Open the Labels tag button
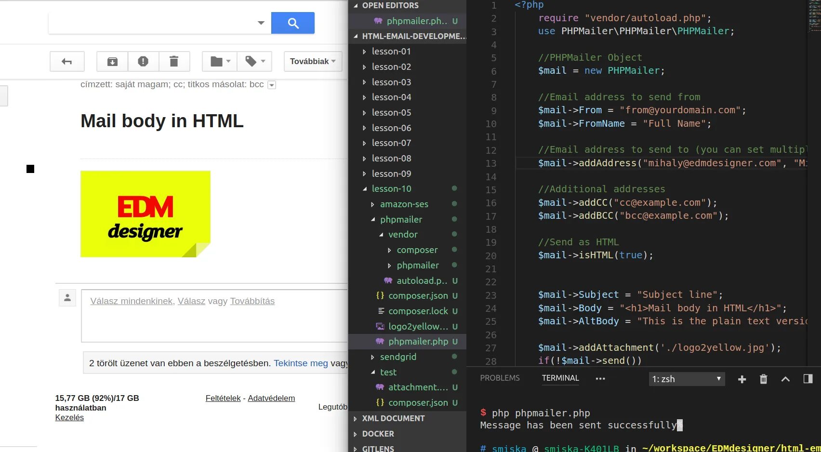The image size is (821, 452). click(x=255, y=61)
